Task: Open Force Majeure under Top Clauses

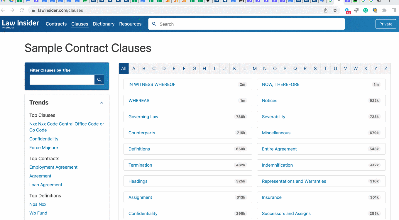Action: [44, 148]
